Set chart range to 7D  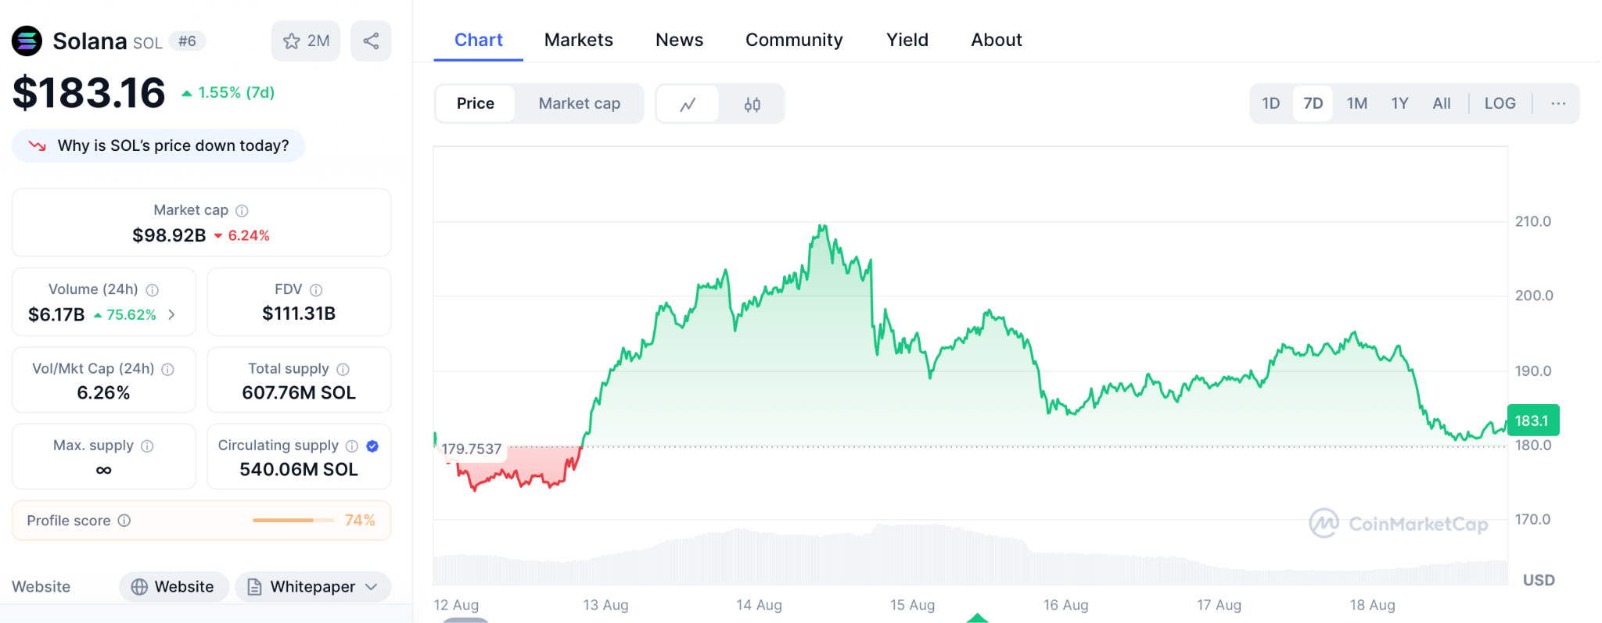pyautogui.click(x=1313, y=103)
